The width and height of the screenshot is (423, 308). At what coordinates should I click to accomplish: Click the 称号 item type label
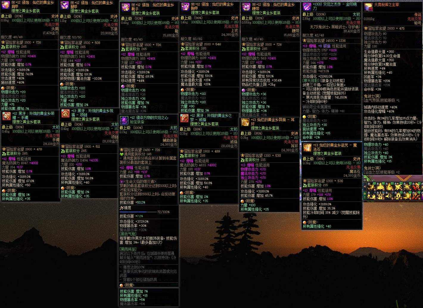(x=418, y=23)
